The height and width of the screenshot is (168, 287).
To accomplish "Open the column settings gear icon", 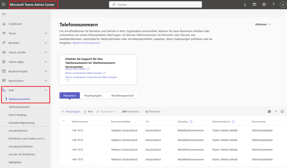I will pyautogui.click(x=282, y=111).
